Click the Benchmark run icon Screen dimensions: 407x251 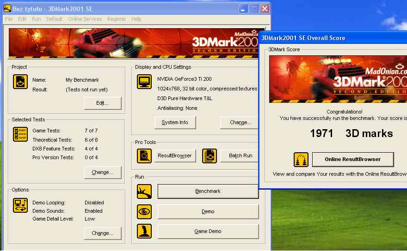coord(144,191)
